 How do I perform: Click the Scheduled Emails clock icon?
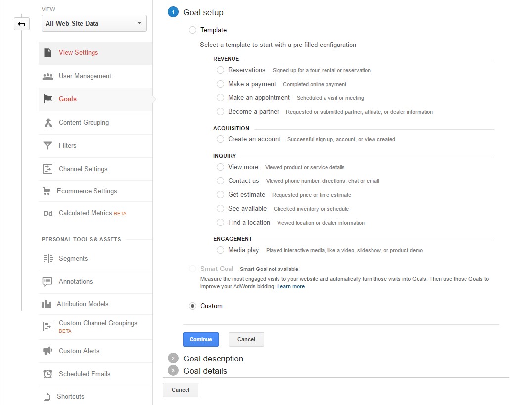click(x=47, y=374)
